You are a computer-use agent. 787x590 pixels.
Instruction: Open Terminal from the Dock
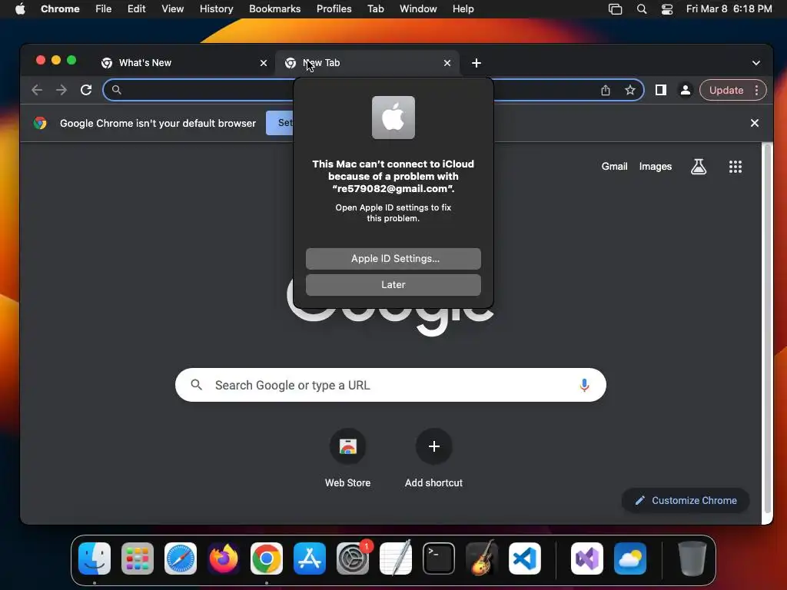[439, 559]
